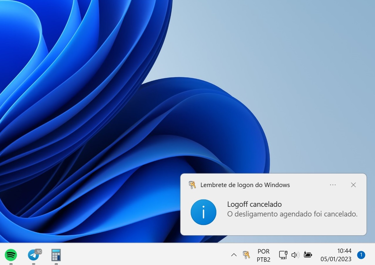Image resolution: width=375 pixels, height=265 pixels.
Task: Click the "O desligamento agendado foi cancelado" message
Action: pyautogui.click(x=292, y=214)
